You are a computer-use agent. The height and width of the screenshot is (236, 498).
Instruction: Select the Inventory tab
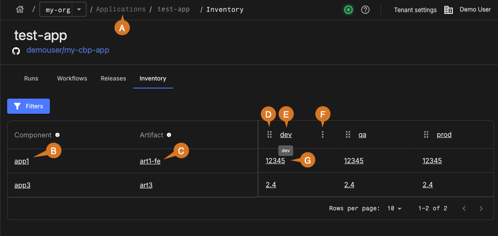click(153, 78)
